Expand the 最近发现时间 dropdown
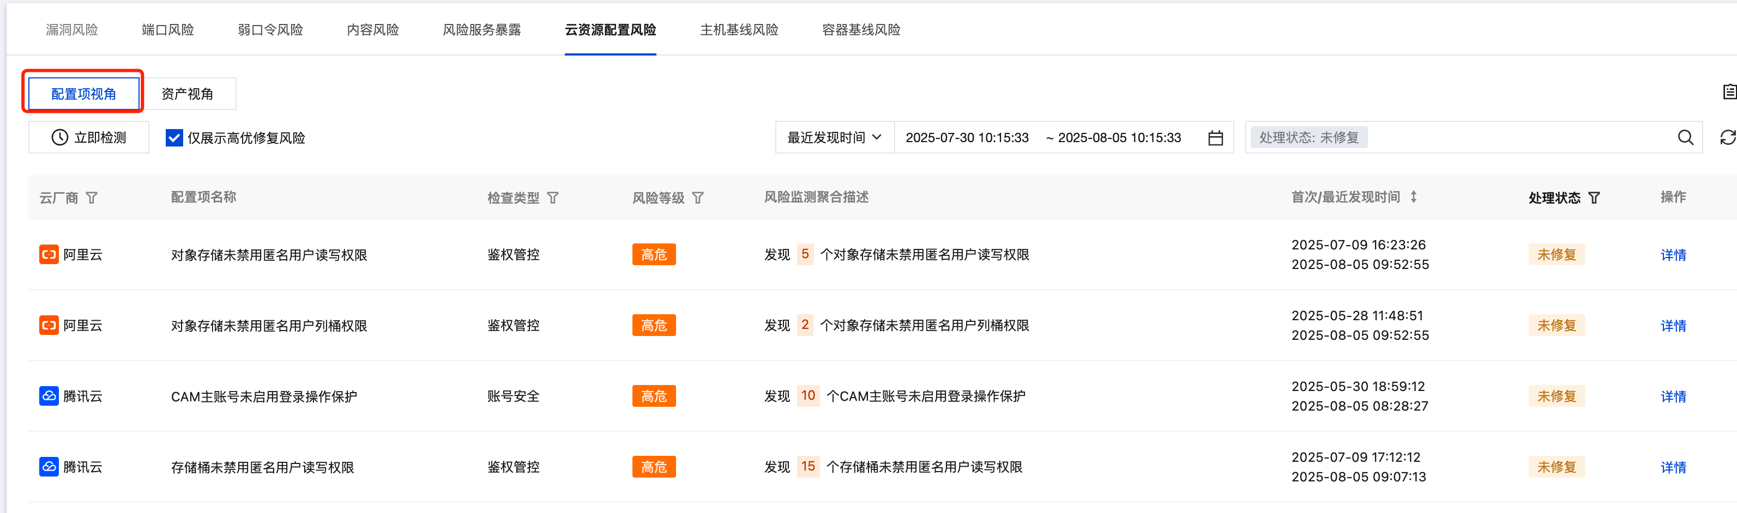 (x=835, y=137)
